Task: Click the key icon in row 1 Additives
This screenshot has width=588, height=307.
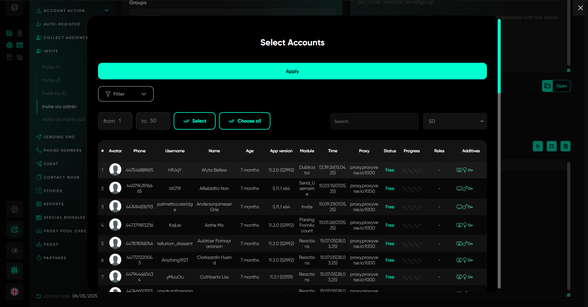Action: pos(470,170)
